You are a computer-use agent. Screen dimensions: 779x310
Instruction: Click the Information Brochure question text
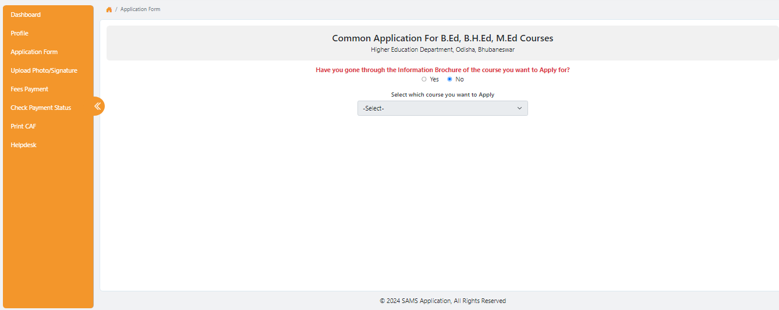442,70
